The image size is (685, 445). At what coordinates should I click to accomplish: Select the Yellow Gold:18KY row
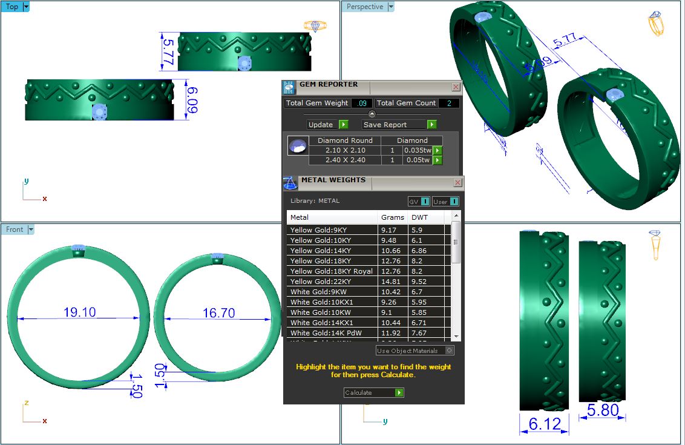coord(369,261)
